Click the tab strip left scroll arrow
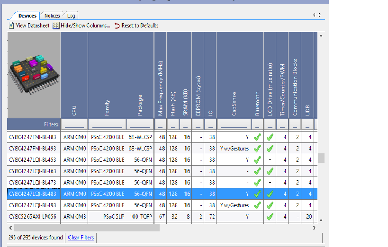388x247 pixels. coord(314,15)
